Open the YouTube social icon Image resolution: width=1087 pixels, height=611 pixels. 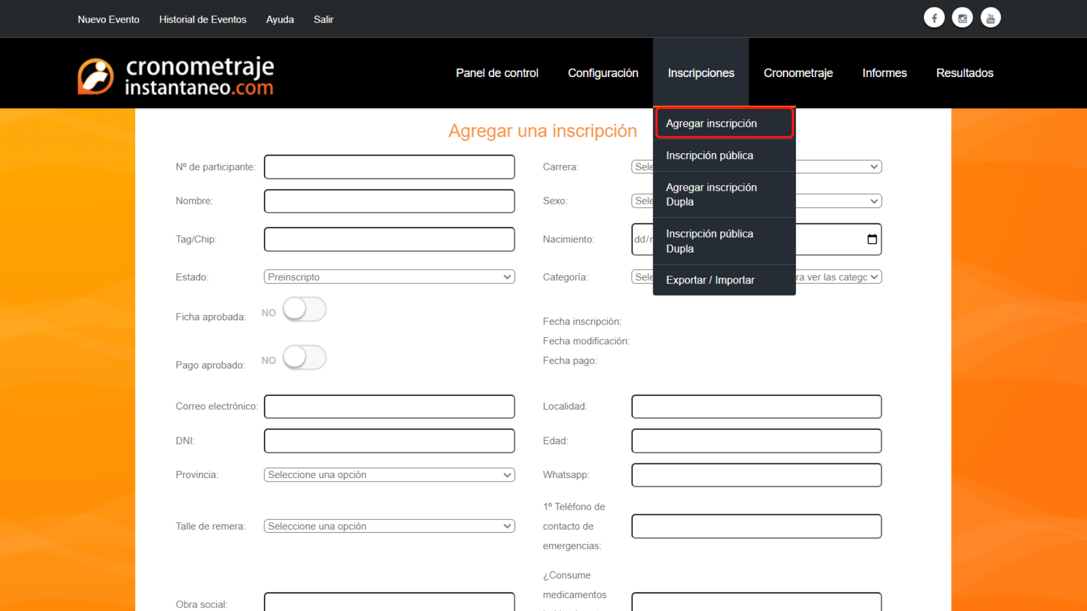(x=990, y=18)
